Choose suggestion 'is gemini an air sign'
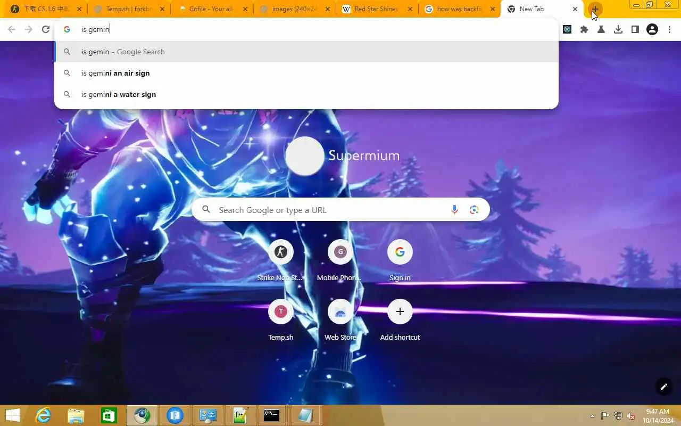 click(306, 73)
